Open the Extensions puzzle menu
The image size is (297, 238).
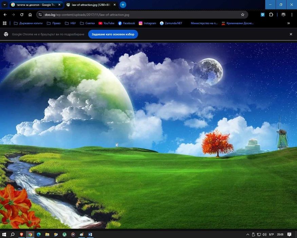[271, 15]
